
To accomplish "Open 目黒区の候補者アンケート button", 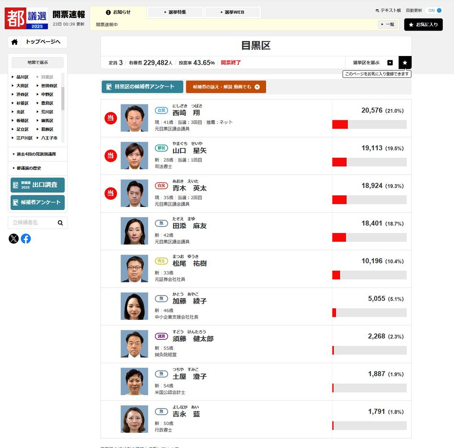I will point(142,87).
